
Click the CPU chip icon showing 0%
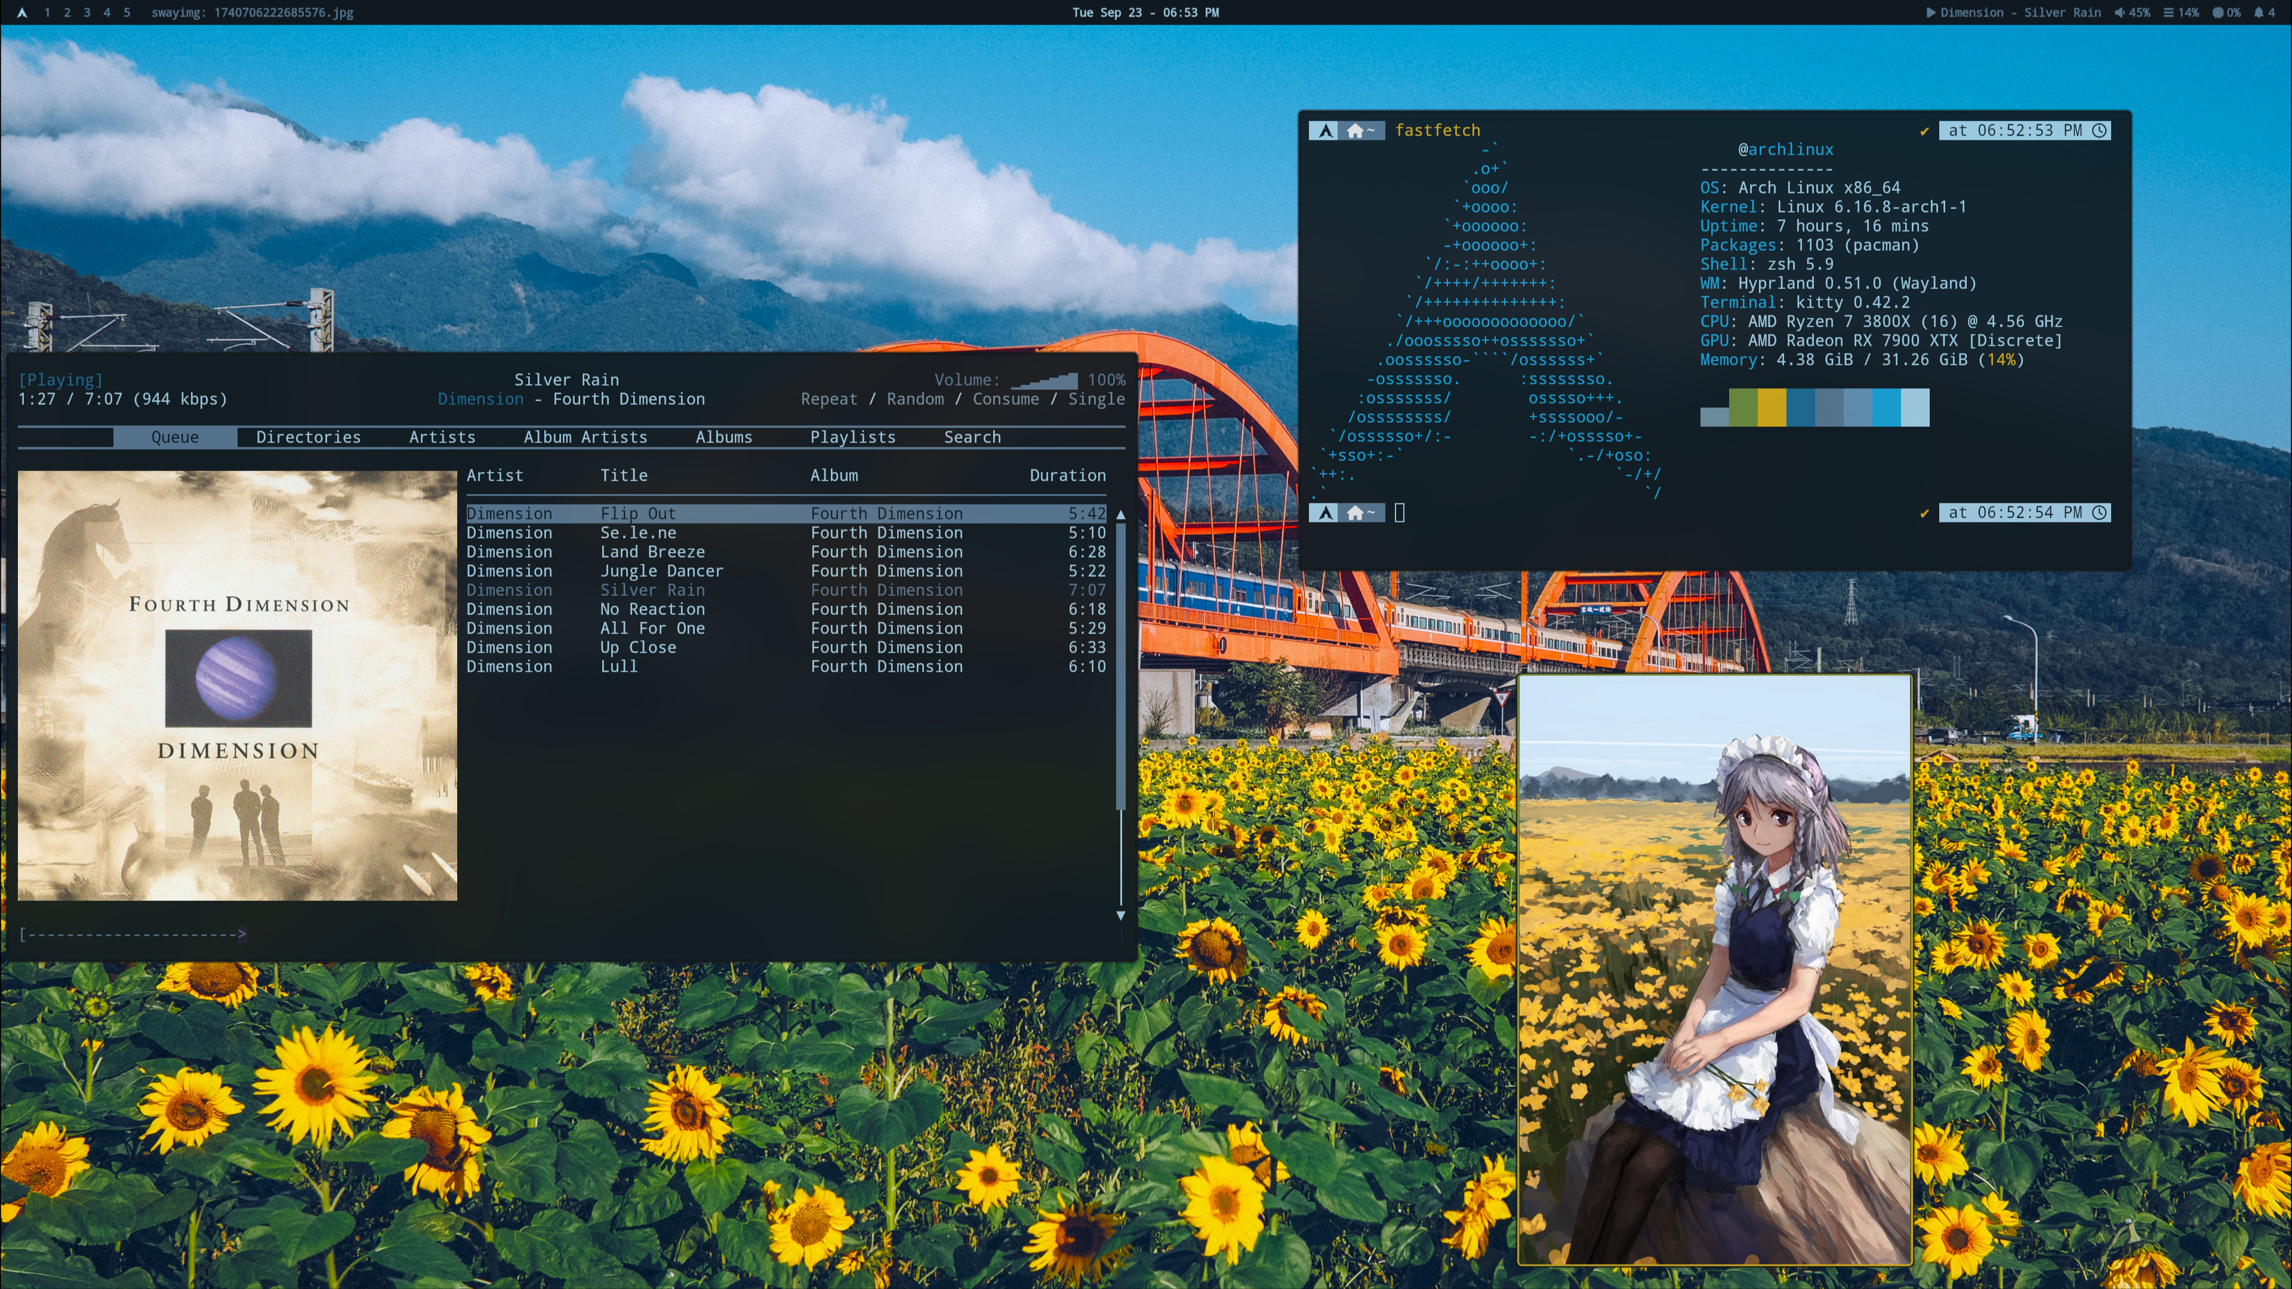(x=2218, y=13)
